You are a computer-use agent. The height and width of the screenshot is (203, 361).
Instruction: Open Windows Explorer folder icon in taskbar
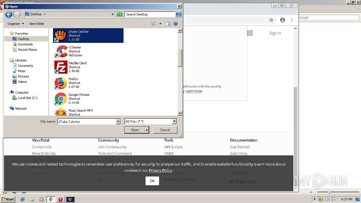(x=32, y=199)
